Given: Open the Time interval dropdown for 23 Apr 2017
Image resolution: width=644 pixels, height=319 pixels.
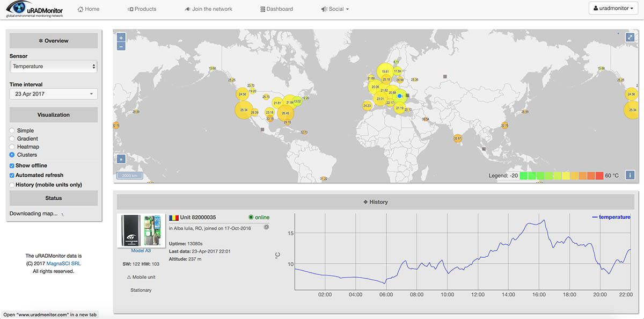Looking at the screenshot, I should pos(53,93).
